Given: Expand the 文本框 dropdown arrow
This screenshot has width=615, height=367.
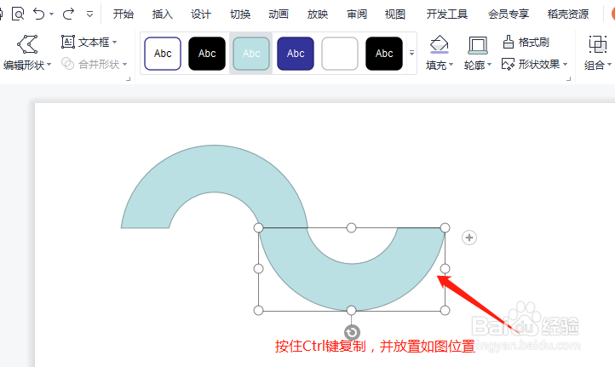Looking at the screenshot, I should (x=114, y=42).
